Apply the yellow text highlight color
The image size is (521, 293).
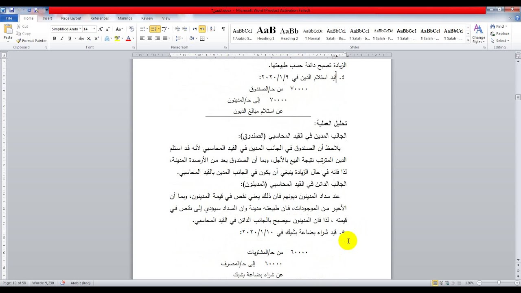click(117, 39)
